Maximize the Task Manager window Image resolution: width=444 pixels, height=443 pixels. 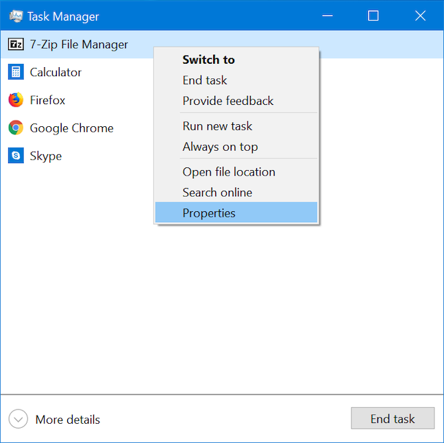tap(373, 16)
